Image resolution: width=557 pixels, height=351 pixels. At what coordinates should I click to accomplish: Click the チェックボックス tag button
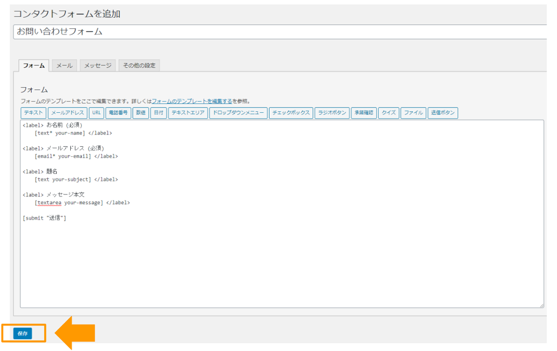coord(290,113)
